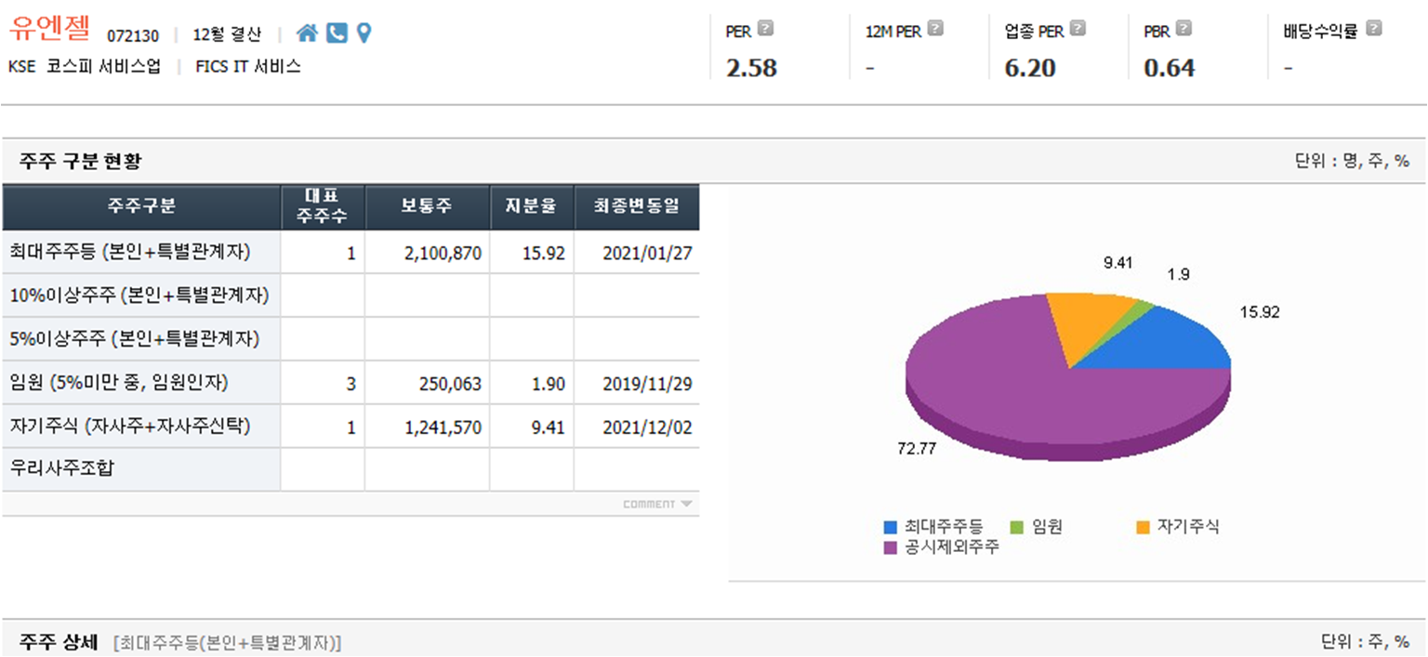
Task: Expand the COMMENT dropdown under the table
Action: [x=657, y=504]
